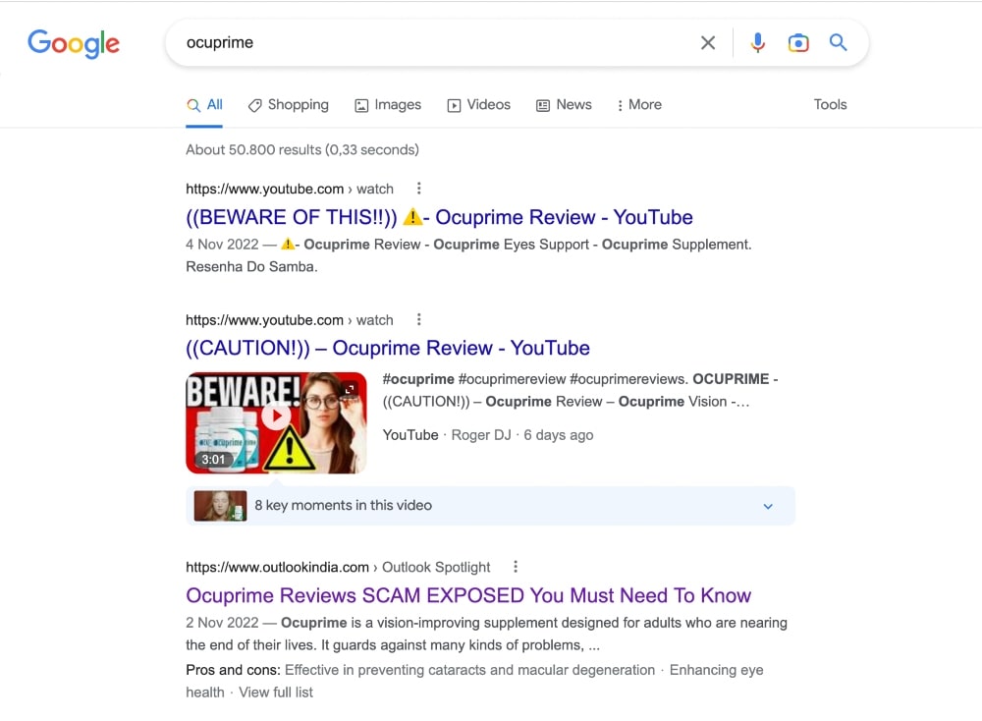
Task: Start a voice search with the microphone icon
Action: 757,42
